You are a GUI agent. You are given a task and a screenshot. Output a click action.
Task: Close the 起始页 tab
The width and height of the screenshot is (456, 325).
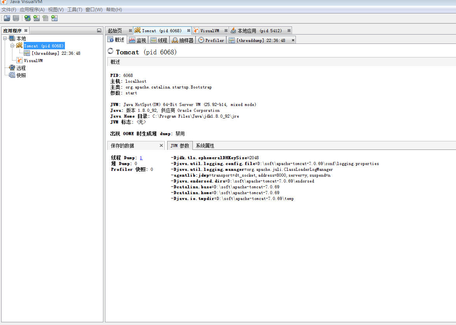pyautogui.click(x=130, y=31)
